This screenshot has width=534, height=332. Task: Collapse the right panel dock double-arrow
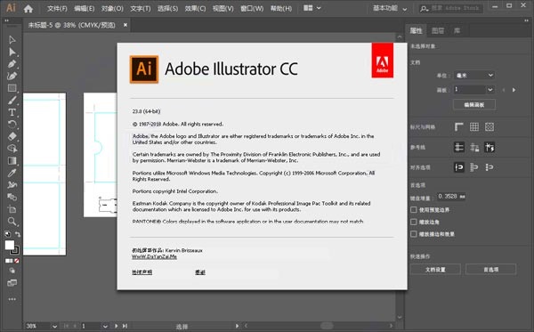coord(526,20)
